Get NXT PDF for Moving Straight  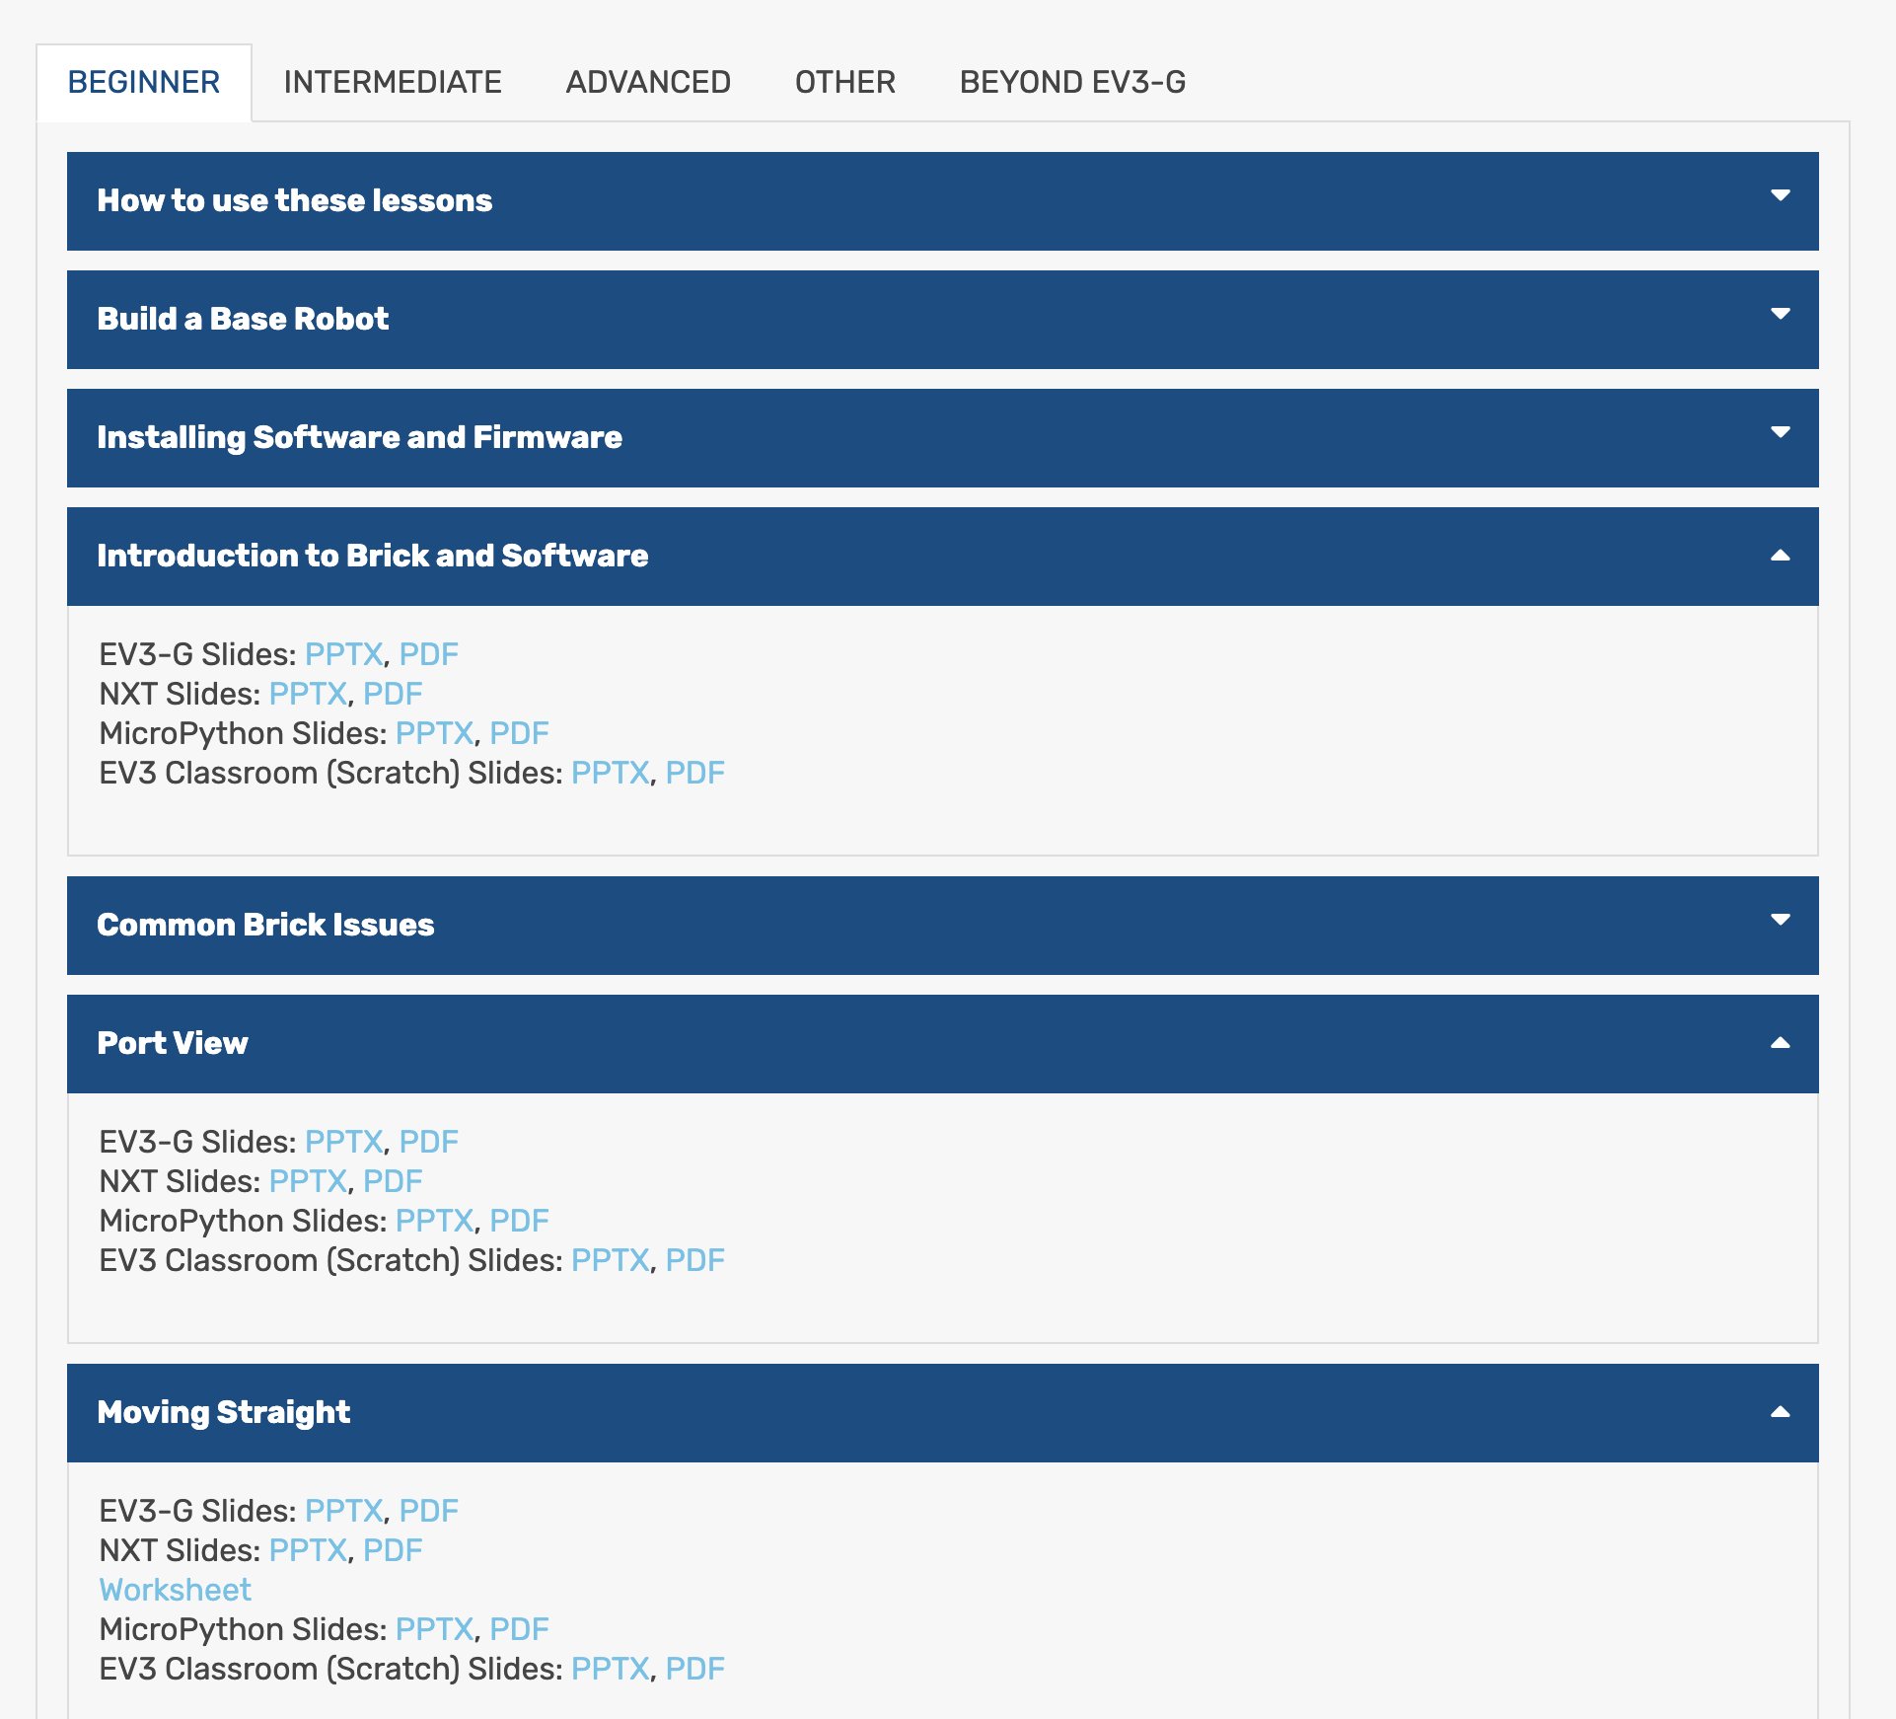pos(393,1550)
